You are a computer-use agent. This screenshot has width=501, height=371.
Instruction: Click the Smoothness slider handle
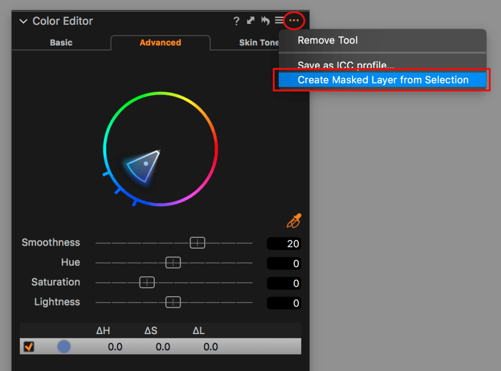197,242
